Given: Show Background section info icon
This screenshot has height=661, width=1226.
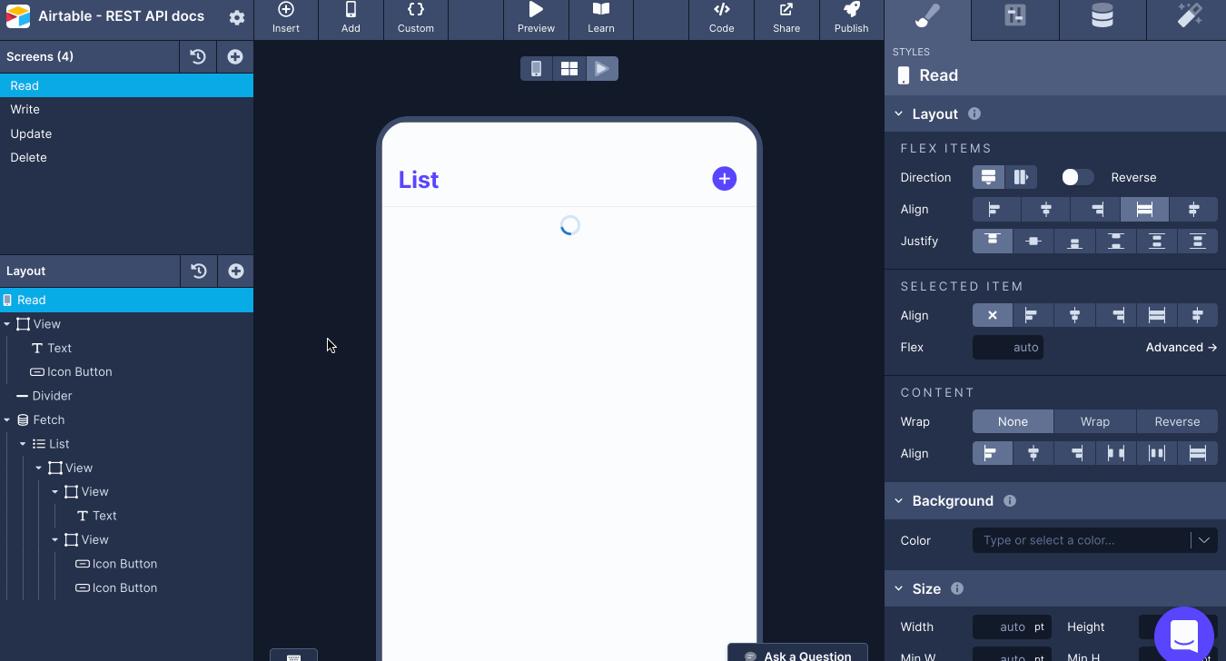Looking at the screenshot, I should (x=1010, y=501).
